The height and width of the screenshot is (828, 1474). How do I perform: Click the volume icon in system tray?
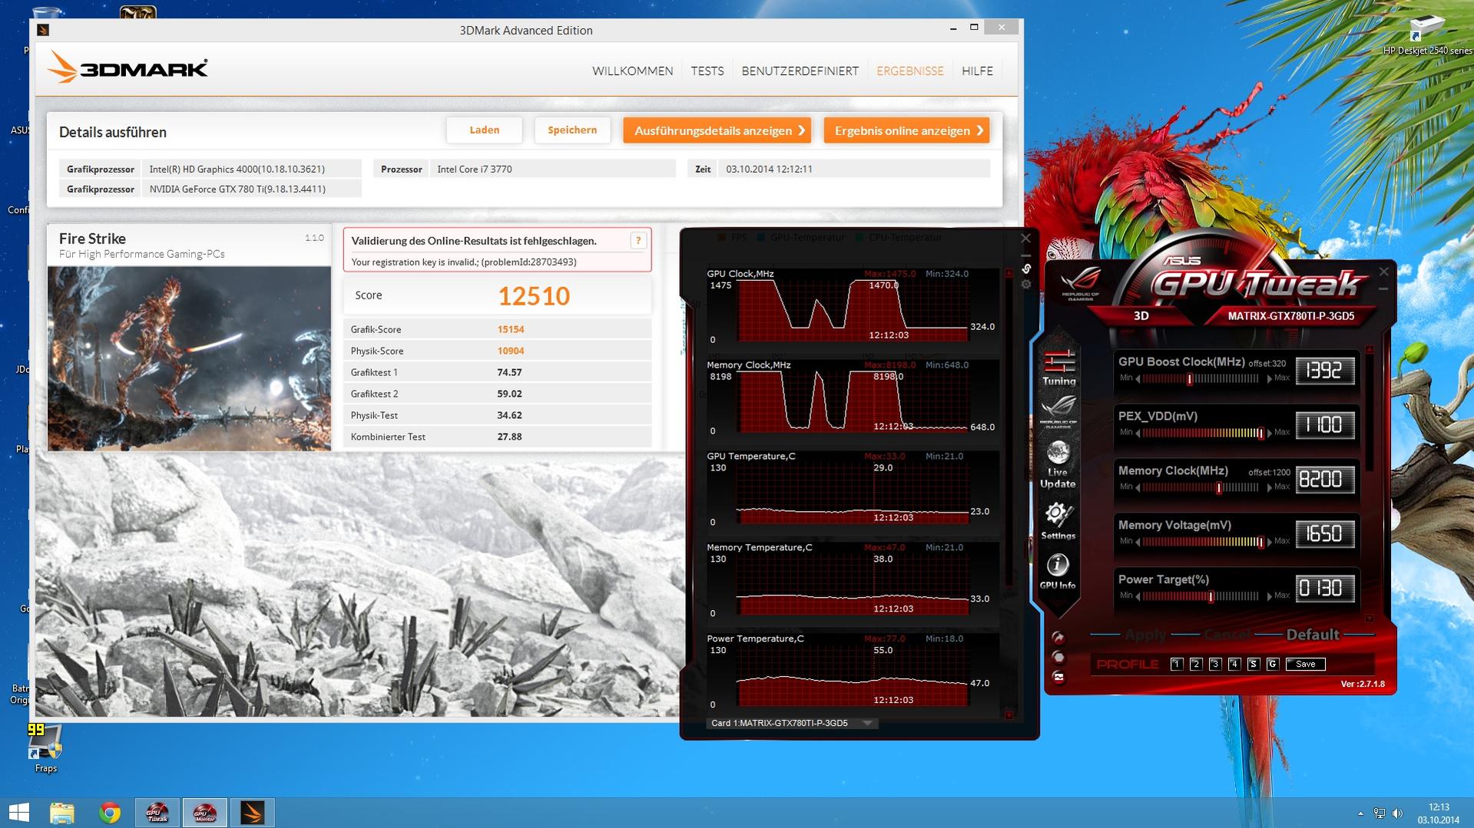coord(1397,813)
